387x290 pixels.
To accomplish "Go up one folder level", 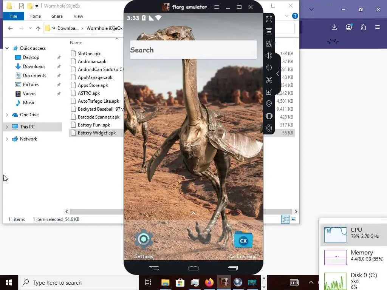I will point(38,28).
